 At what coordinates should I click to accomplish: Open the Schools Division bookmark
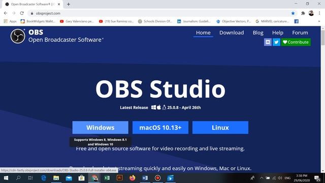[155, 21]
